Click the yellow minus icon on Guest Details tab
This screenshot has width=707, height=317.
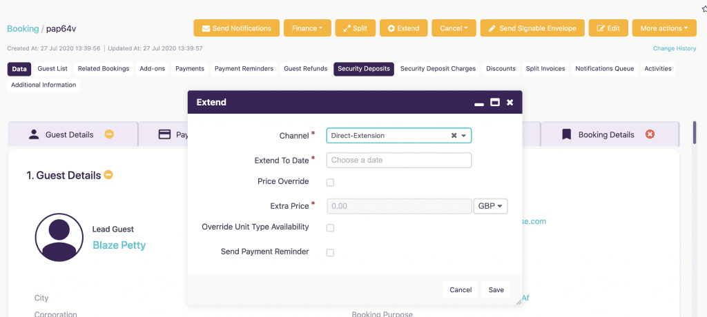[109, 134]
